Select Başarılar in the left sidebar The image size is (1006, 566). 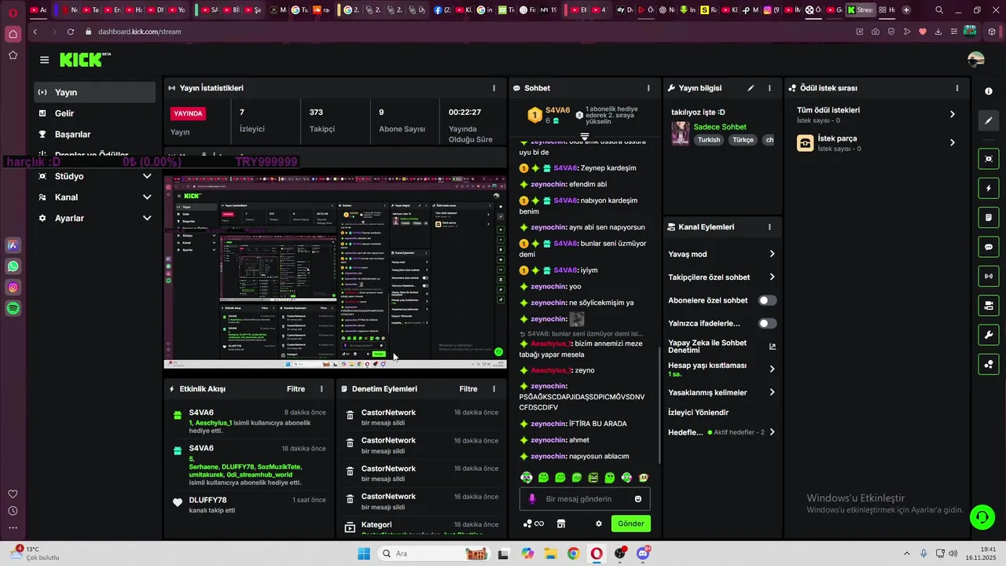point(95,134)
